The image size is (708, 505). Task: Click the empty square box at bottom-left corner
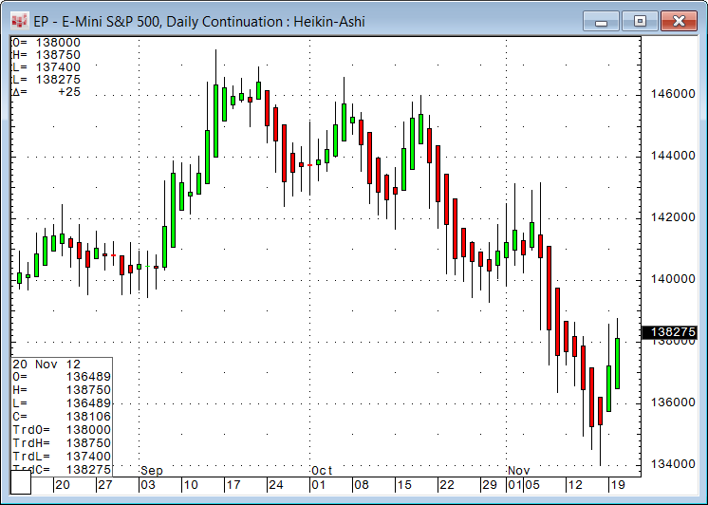click(x=20, y=483)
